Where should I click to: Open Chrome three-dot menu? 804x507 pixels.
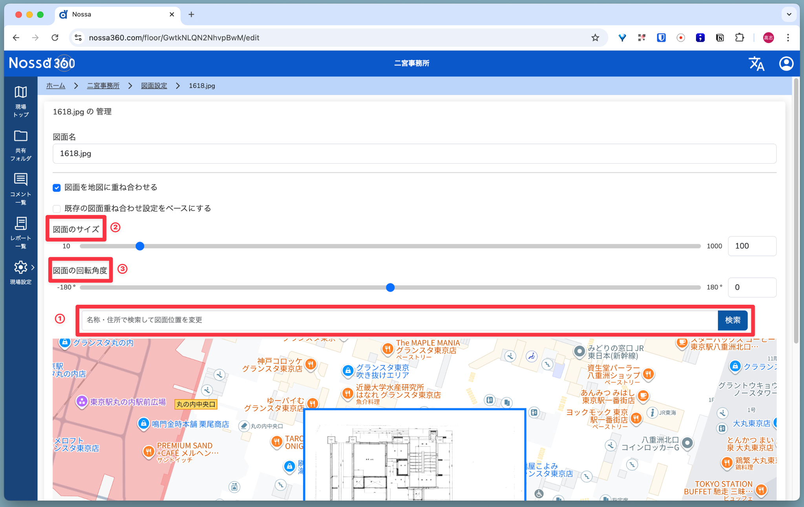click(x=788, y=38)
